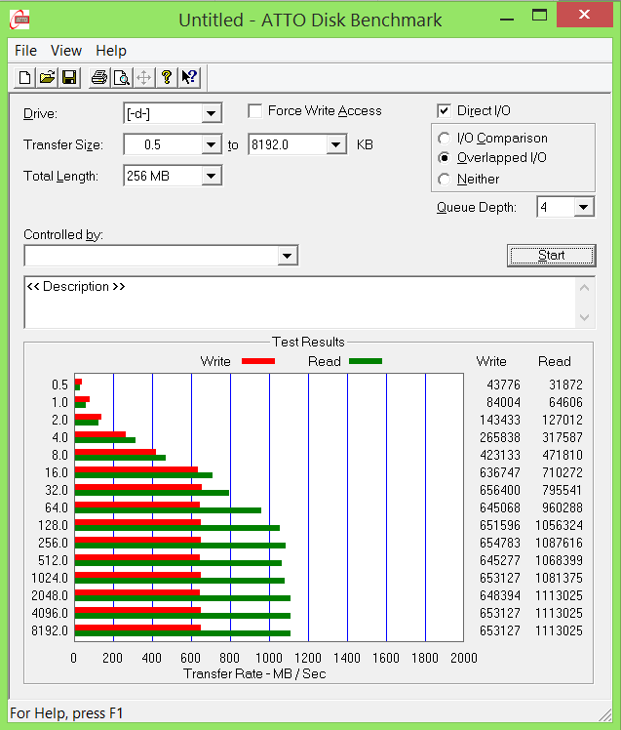Enable Force Write Access checkbox
This screenshot has width=621, height=730.
tap(255, 111)
